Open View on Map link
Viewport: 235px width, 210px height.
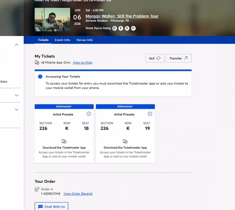(x=83, y=62)
